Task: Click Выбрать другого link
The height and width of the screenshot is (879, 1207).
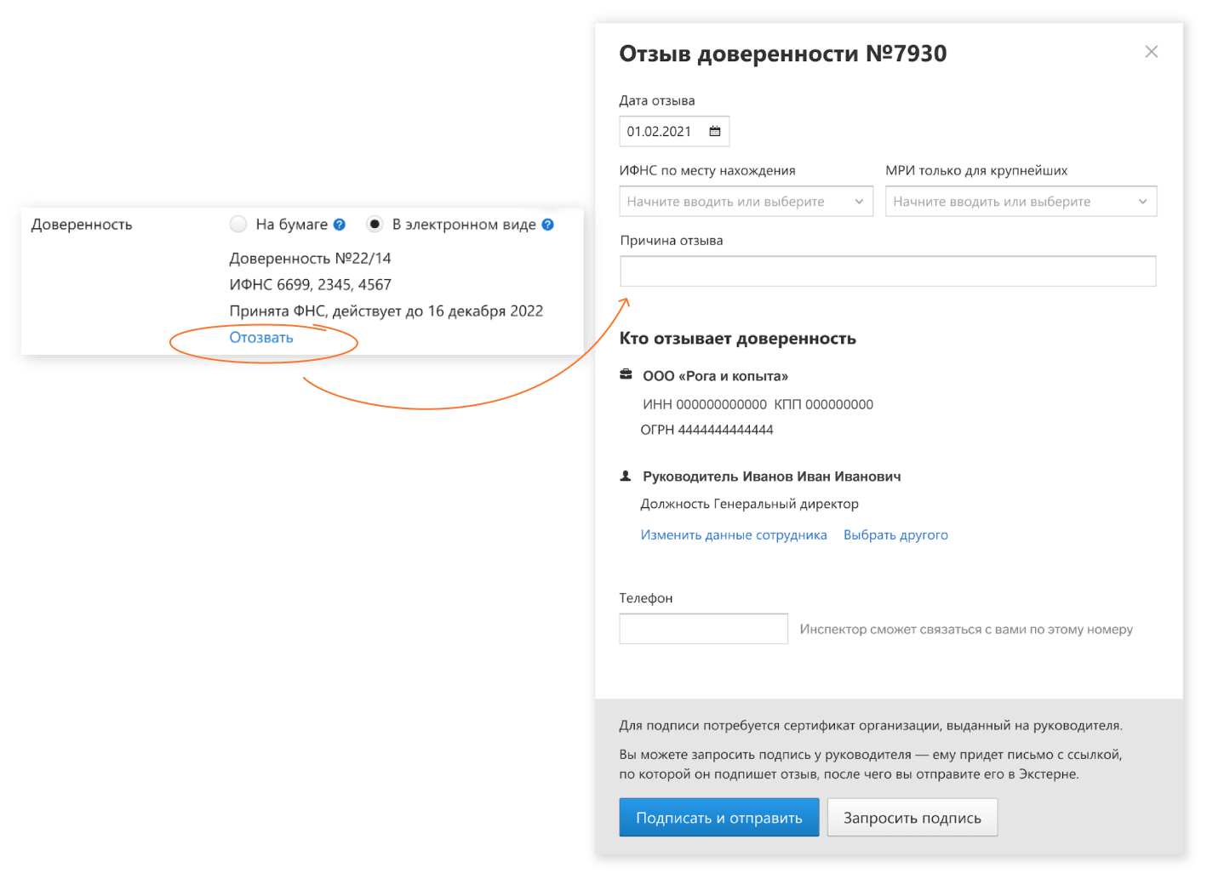Action: click(x=895, y=535)
